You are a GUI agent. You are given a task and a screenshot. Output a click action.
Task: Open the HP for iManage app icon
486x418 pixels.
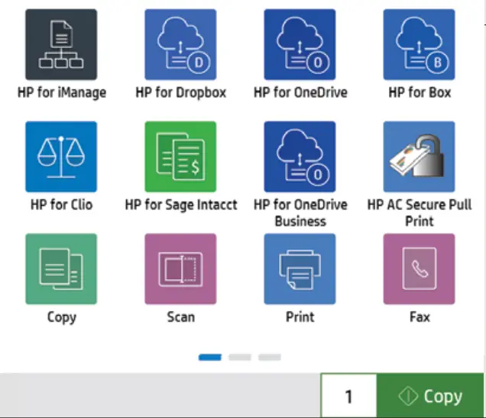61,44
